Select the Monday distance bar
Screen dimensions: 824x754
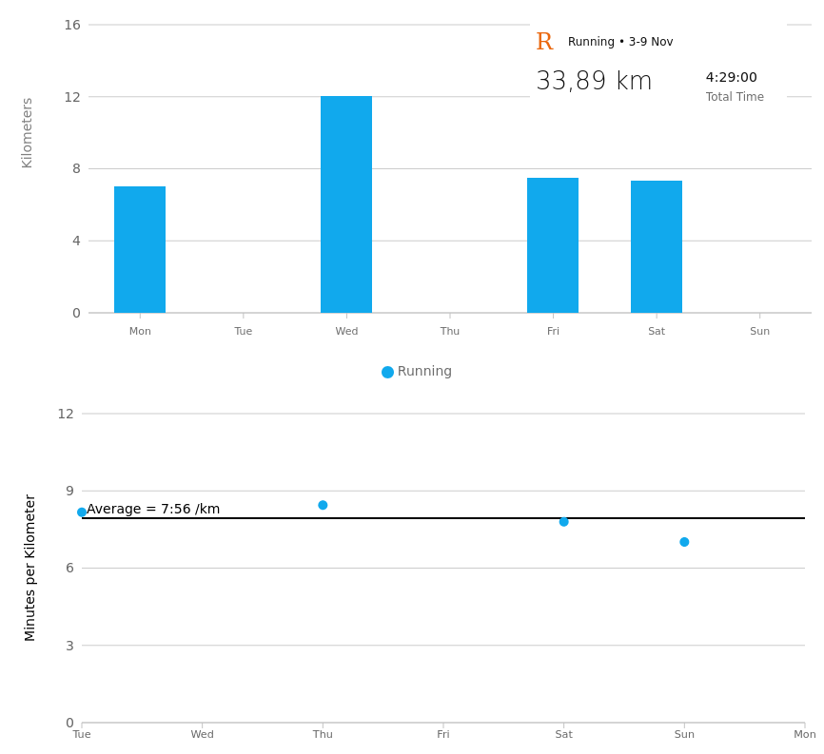(140, 249)
